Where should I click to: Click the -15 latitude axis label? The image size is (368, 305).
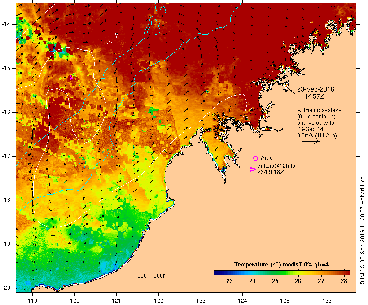coord(6,68)
